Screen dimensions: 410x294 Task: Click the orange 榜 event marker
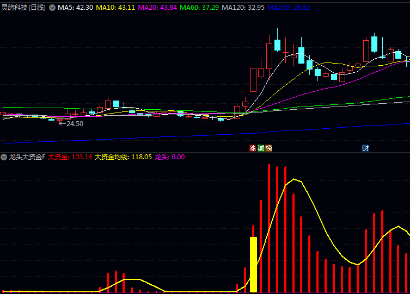click(268, 148)
